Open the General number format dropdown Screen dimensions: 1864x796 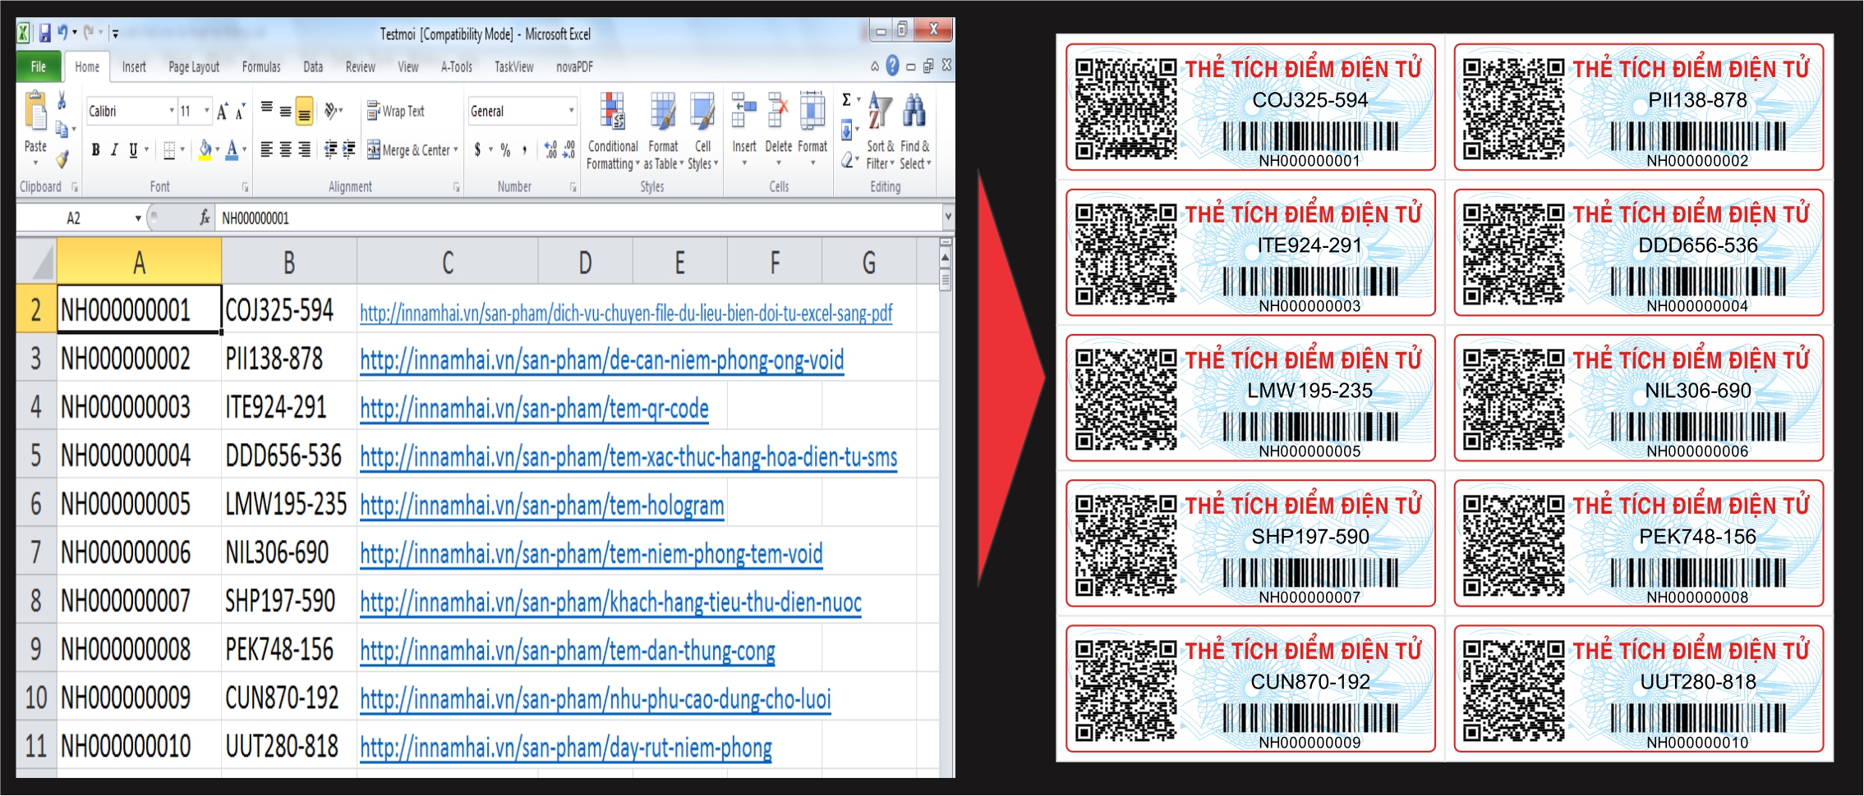tap(571, 111)
